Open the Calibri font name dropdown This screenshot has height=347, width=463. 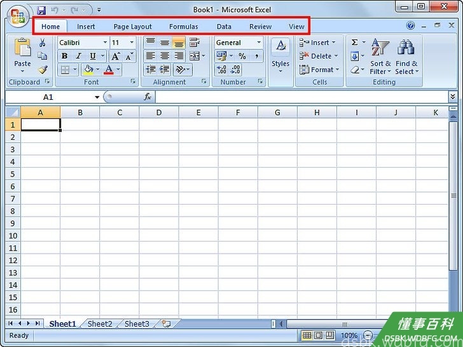(x=105, y=43)
